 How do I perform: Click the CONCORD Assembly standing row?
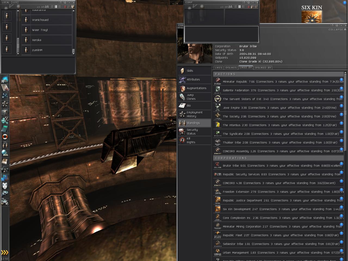[278, 151]
